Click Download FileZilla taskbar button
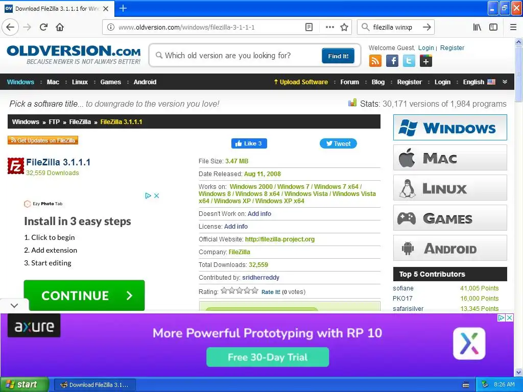 94,385
